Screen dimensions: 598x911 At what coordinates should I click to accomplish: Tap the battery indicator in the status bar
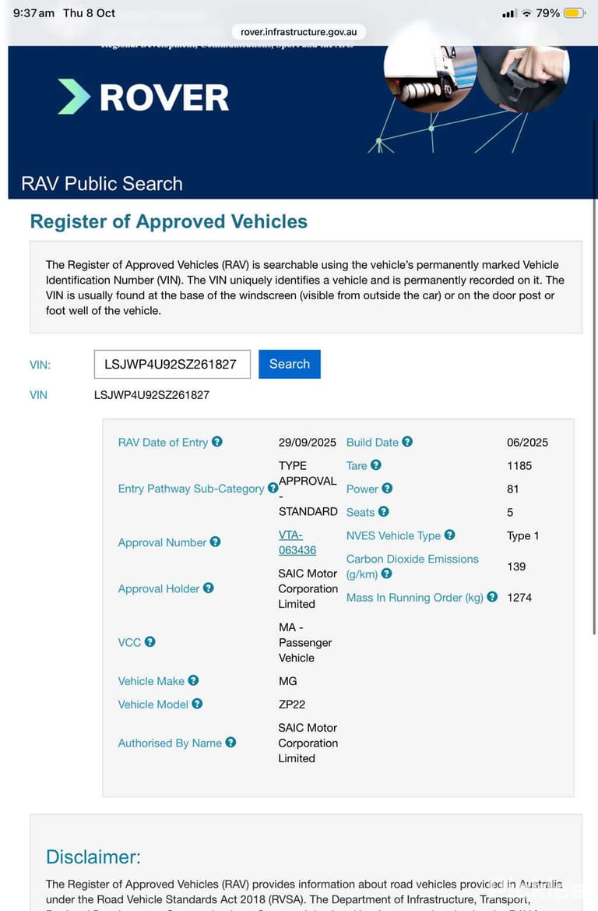(x=575, y=12)
